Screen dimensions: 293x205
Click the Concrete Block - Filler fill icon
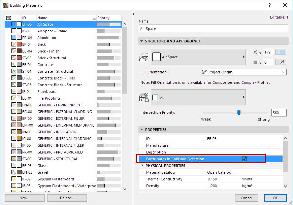14,78
